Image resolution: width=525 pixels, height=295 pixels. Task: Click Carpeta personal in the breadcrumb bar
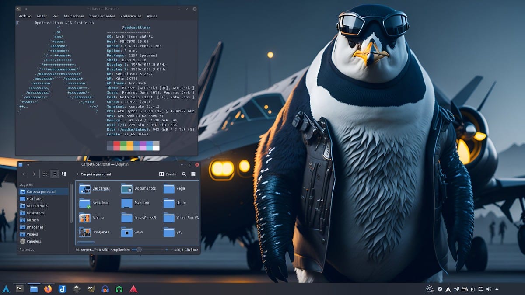click(x=96, y=174)
